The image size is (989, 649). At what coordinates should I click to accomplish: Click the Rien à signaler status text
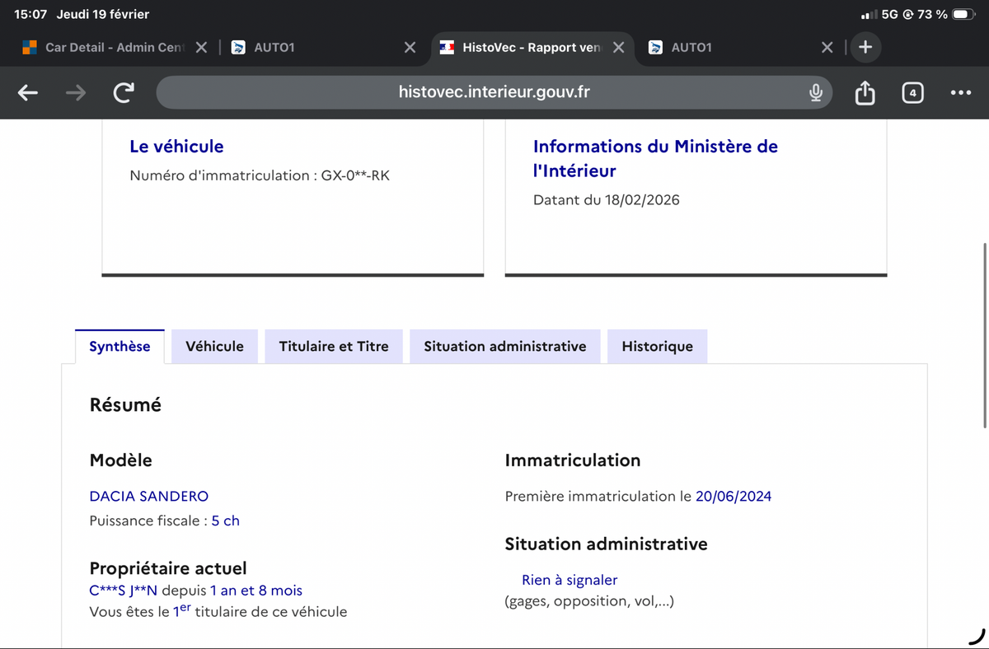569,580
